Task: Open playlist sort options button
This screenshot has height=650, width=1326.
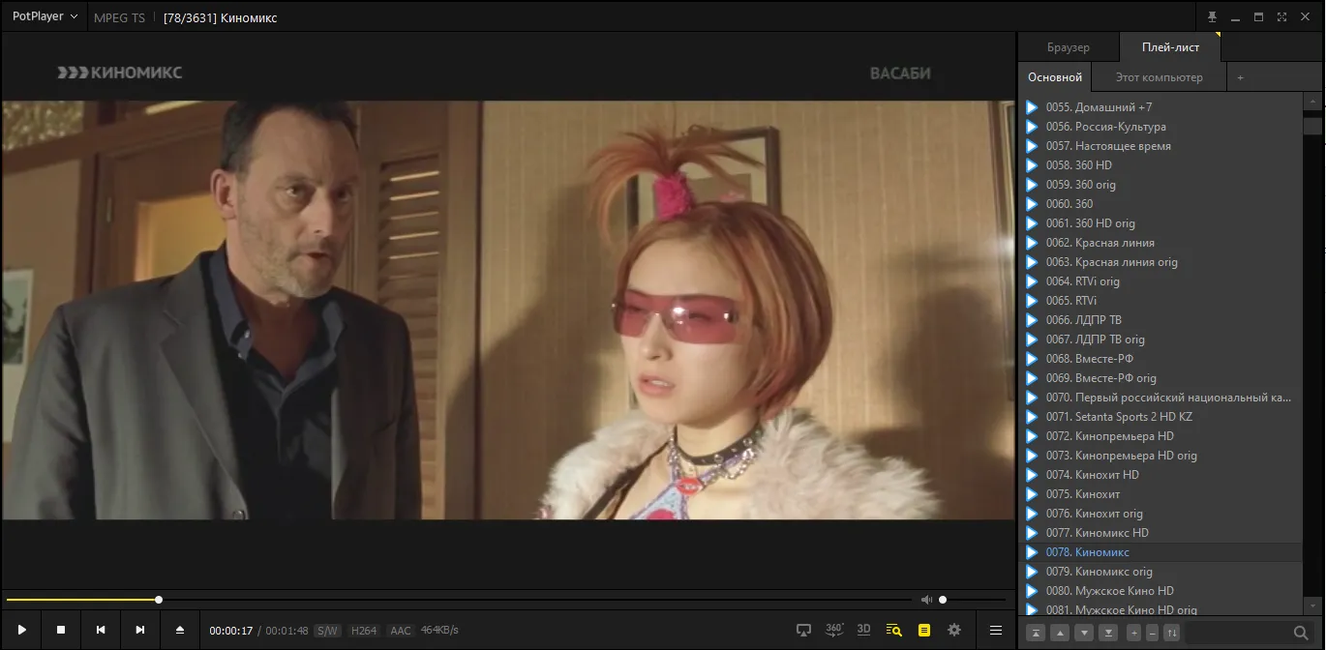Action: (x=1172, y=633)
